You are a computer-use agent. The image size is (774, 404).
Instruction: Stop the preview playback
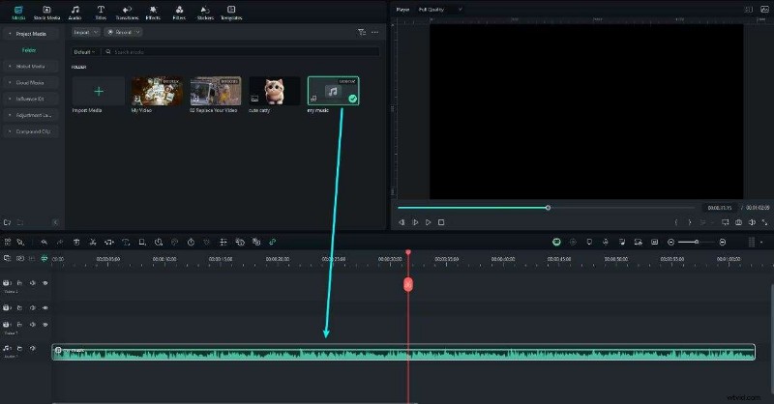[x=441, y=222]
